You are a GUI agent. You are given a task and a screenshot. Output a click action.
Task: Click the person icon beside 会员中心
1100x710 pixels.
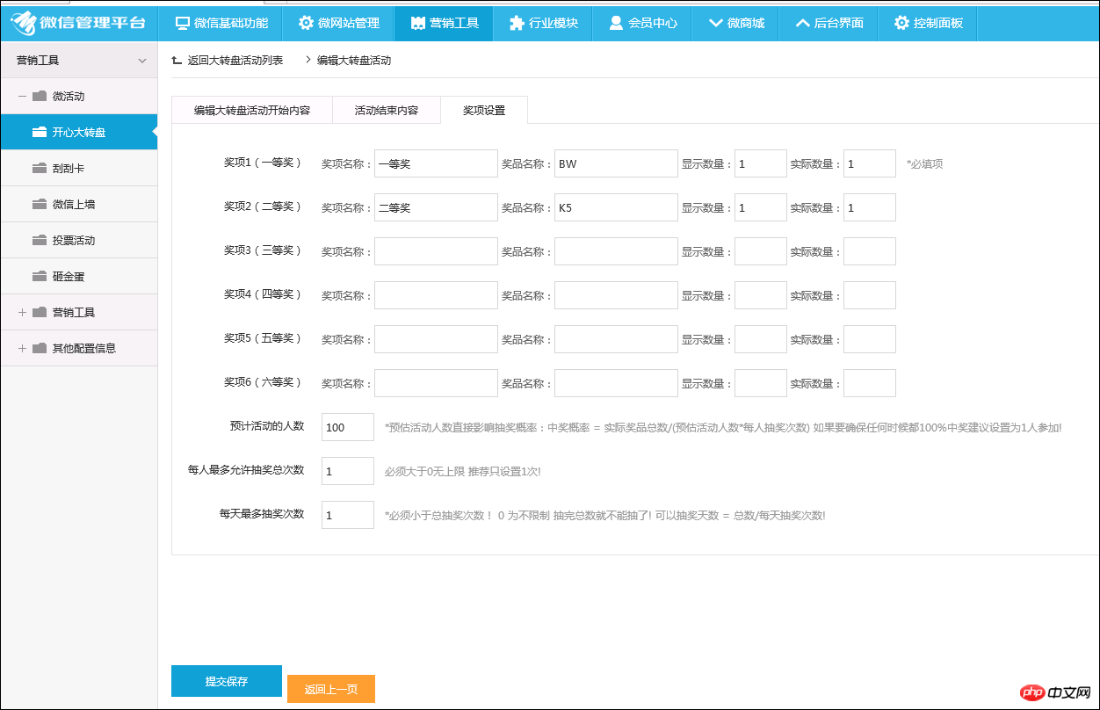(x=616, y=23)
